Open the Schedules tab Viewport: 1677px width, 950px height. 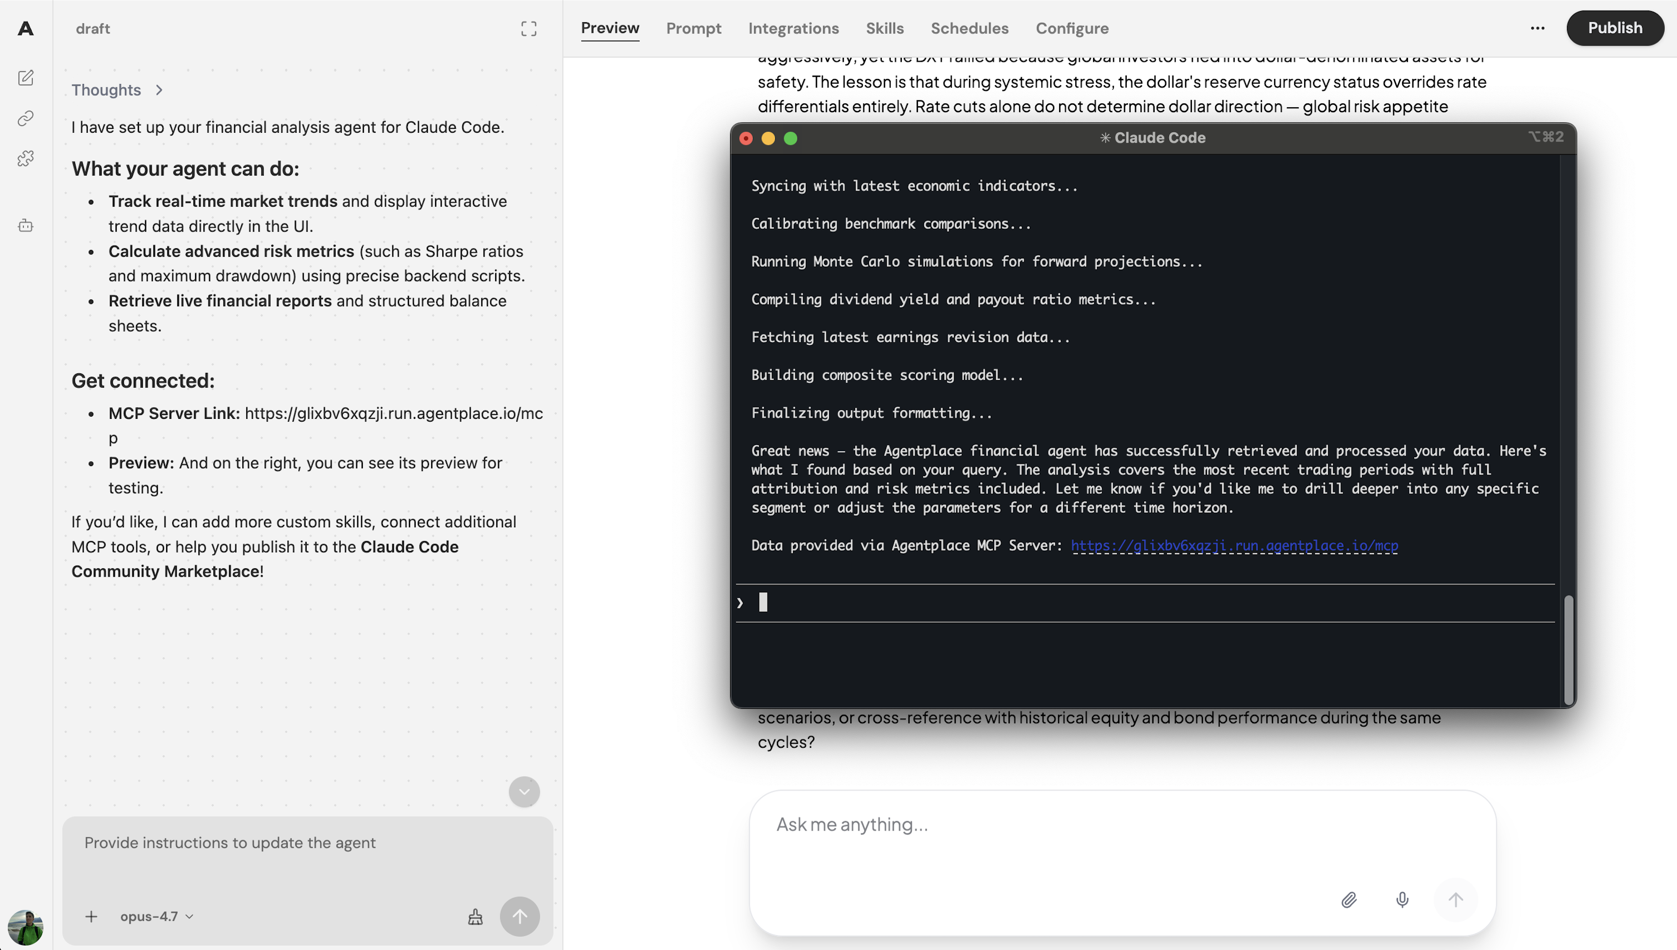pos(969,28)
